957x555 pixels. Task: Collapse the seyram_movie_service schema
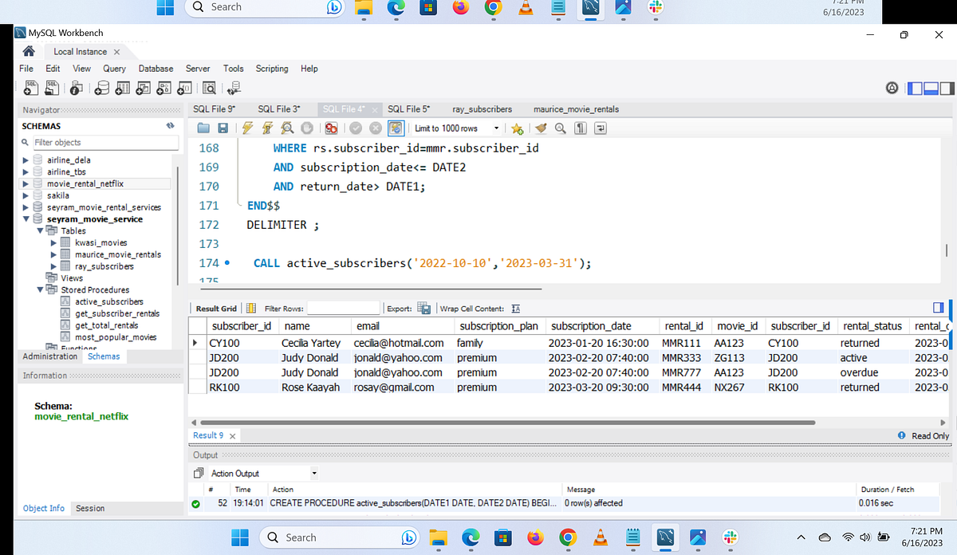[26, 218]
